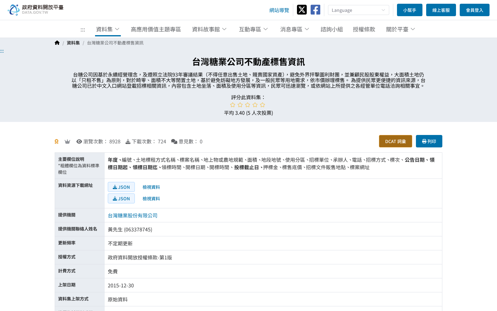This screenshot has width=497, height=311.
Task: Open 台灣糖業股份有限公司 provider link
Action: click(133, 216)
